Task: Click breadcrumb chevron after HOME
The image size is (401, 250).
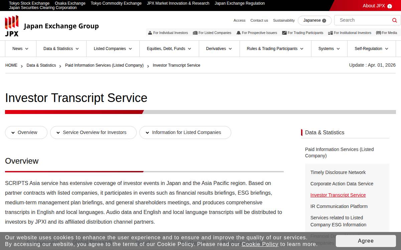Action: [x=22, y=66]
